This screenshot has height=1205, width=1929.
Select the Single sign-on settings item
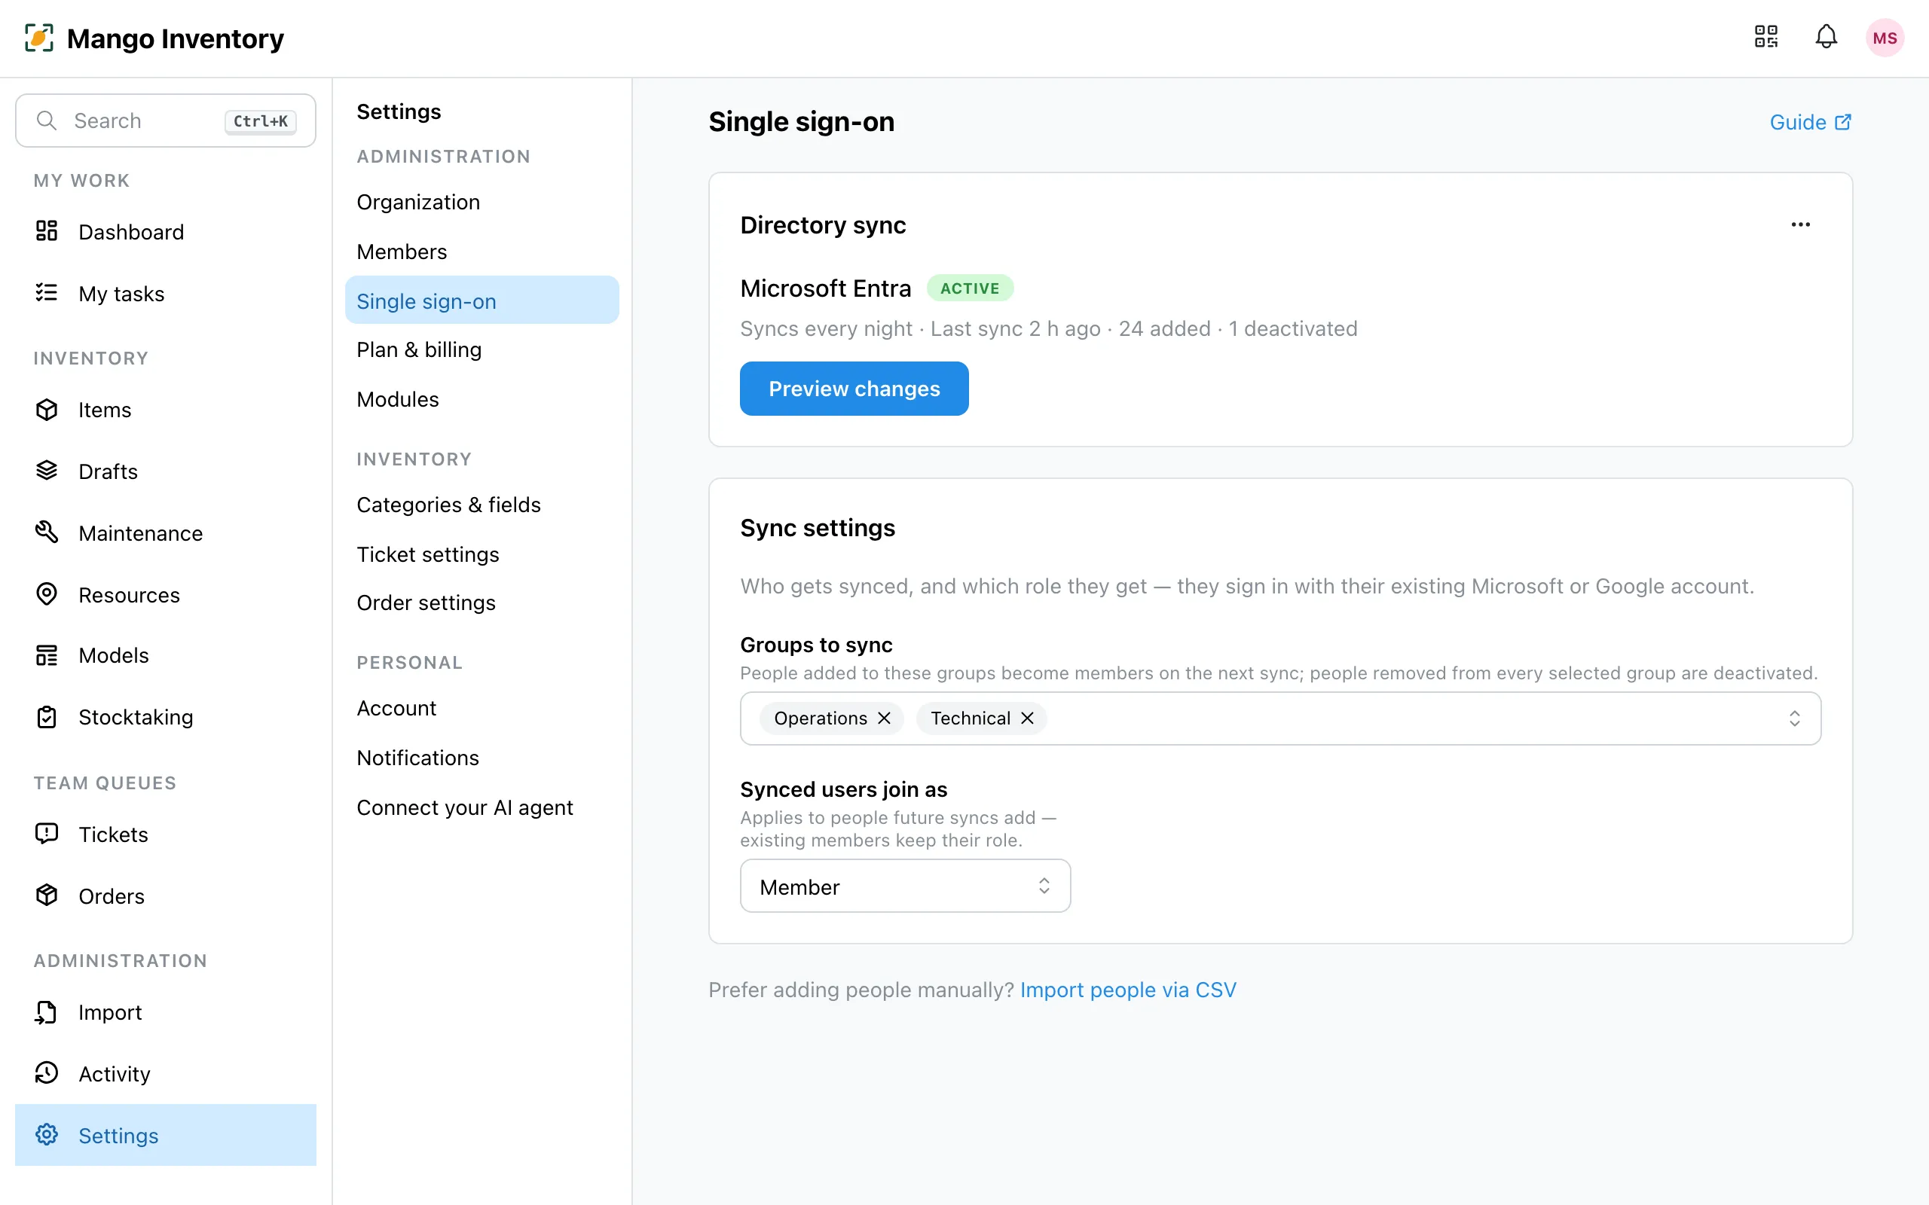[x=481, y=300]
